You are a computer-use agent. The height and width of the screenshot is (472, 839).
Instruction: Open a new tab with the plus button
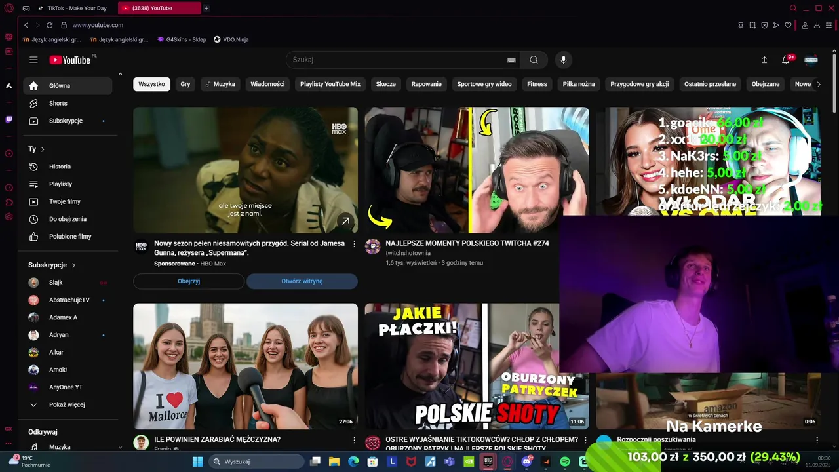point(206,8)
